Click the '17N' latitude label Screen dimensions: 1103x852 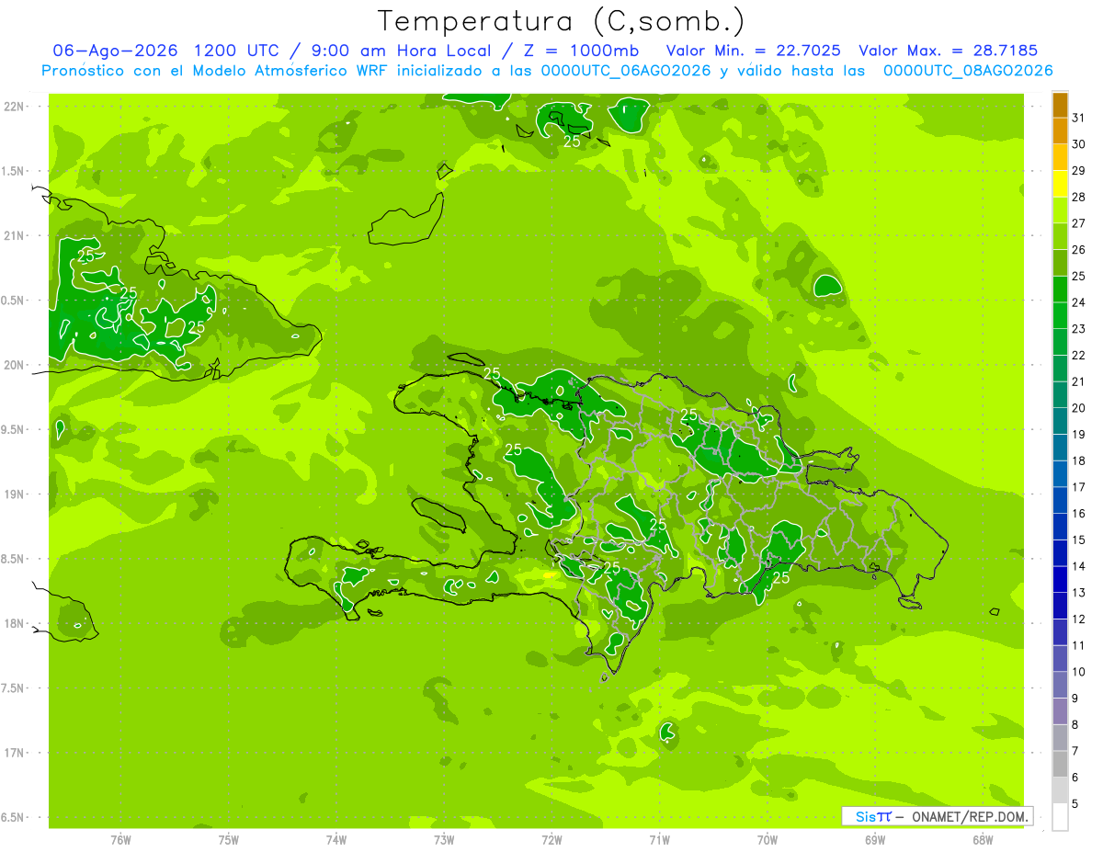[x=14, y=754]
